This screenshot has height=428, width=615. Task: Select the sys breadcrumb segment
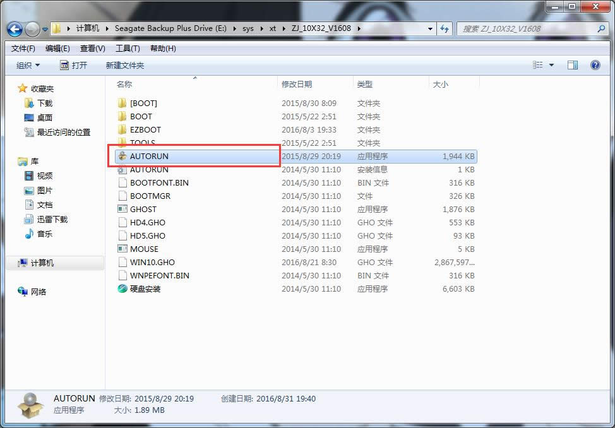pos(248,28)
